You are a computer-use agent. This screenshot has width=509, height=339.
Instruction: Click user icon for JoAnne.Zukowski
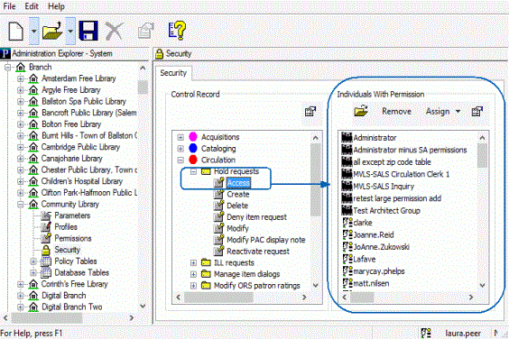(347, 246)
